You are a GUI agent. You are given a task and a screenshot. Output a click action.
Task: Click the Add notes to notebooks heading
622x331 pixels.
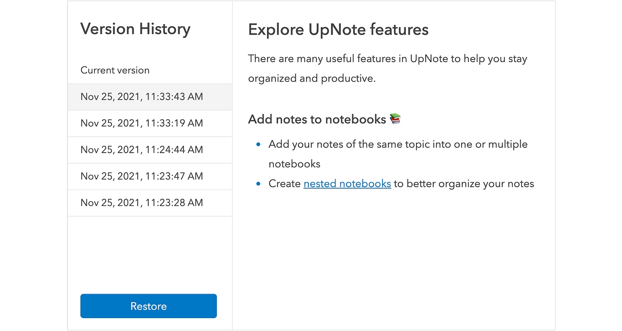(x=317, y=119)
